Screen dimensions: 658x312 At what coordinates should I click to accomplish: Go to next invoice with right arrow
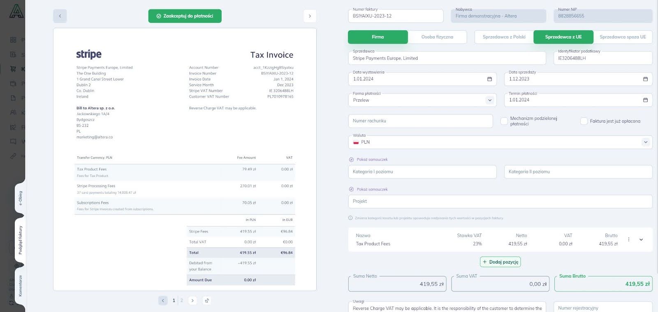(310, 16)
